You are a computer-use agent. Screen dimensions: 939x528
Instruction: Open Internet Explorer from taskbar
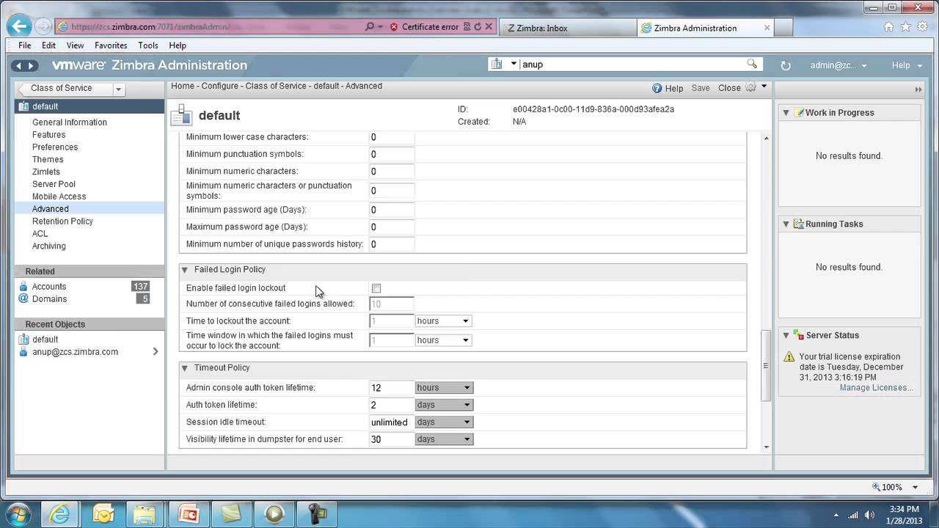tap(59, 513)
